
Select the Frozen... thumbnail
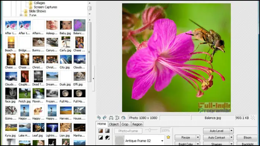tap(52, 93)
